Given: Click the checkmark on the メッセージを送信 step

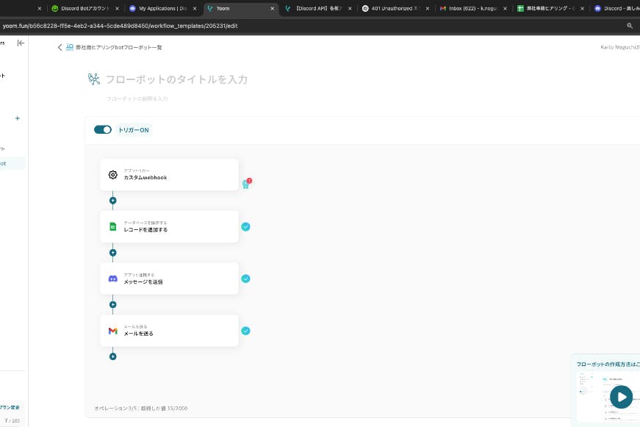Looking at the screenshot, I should [x=246, y=279].
